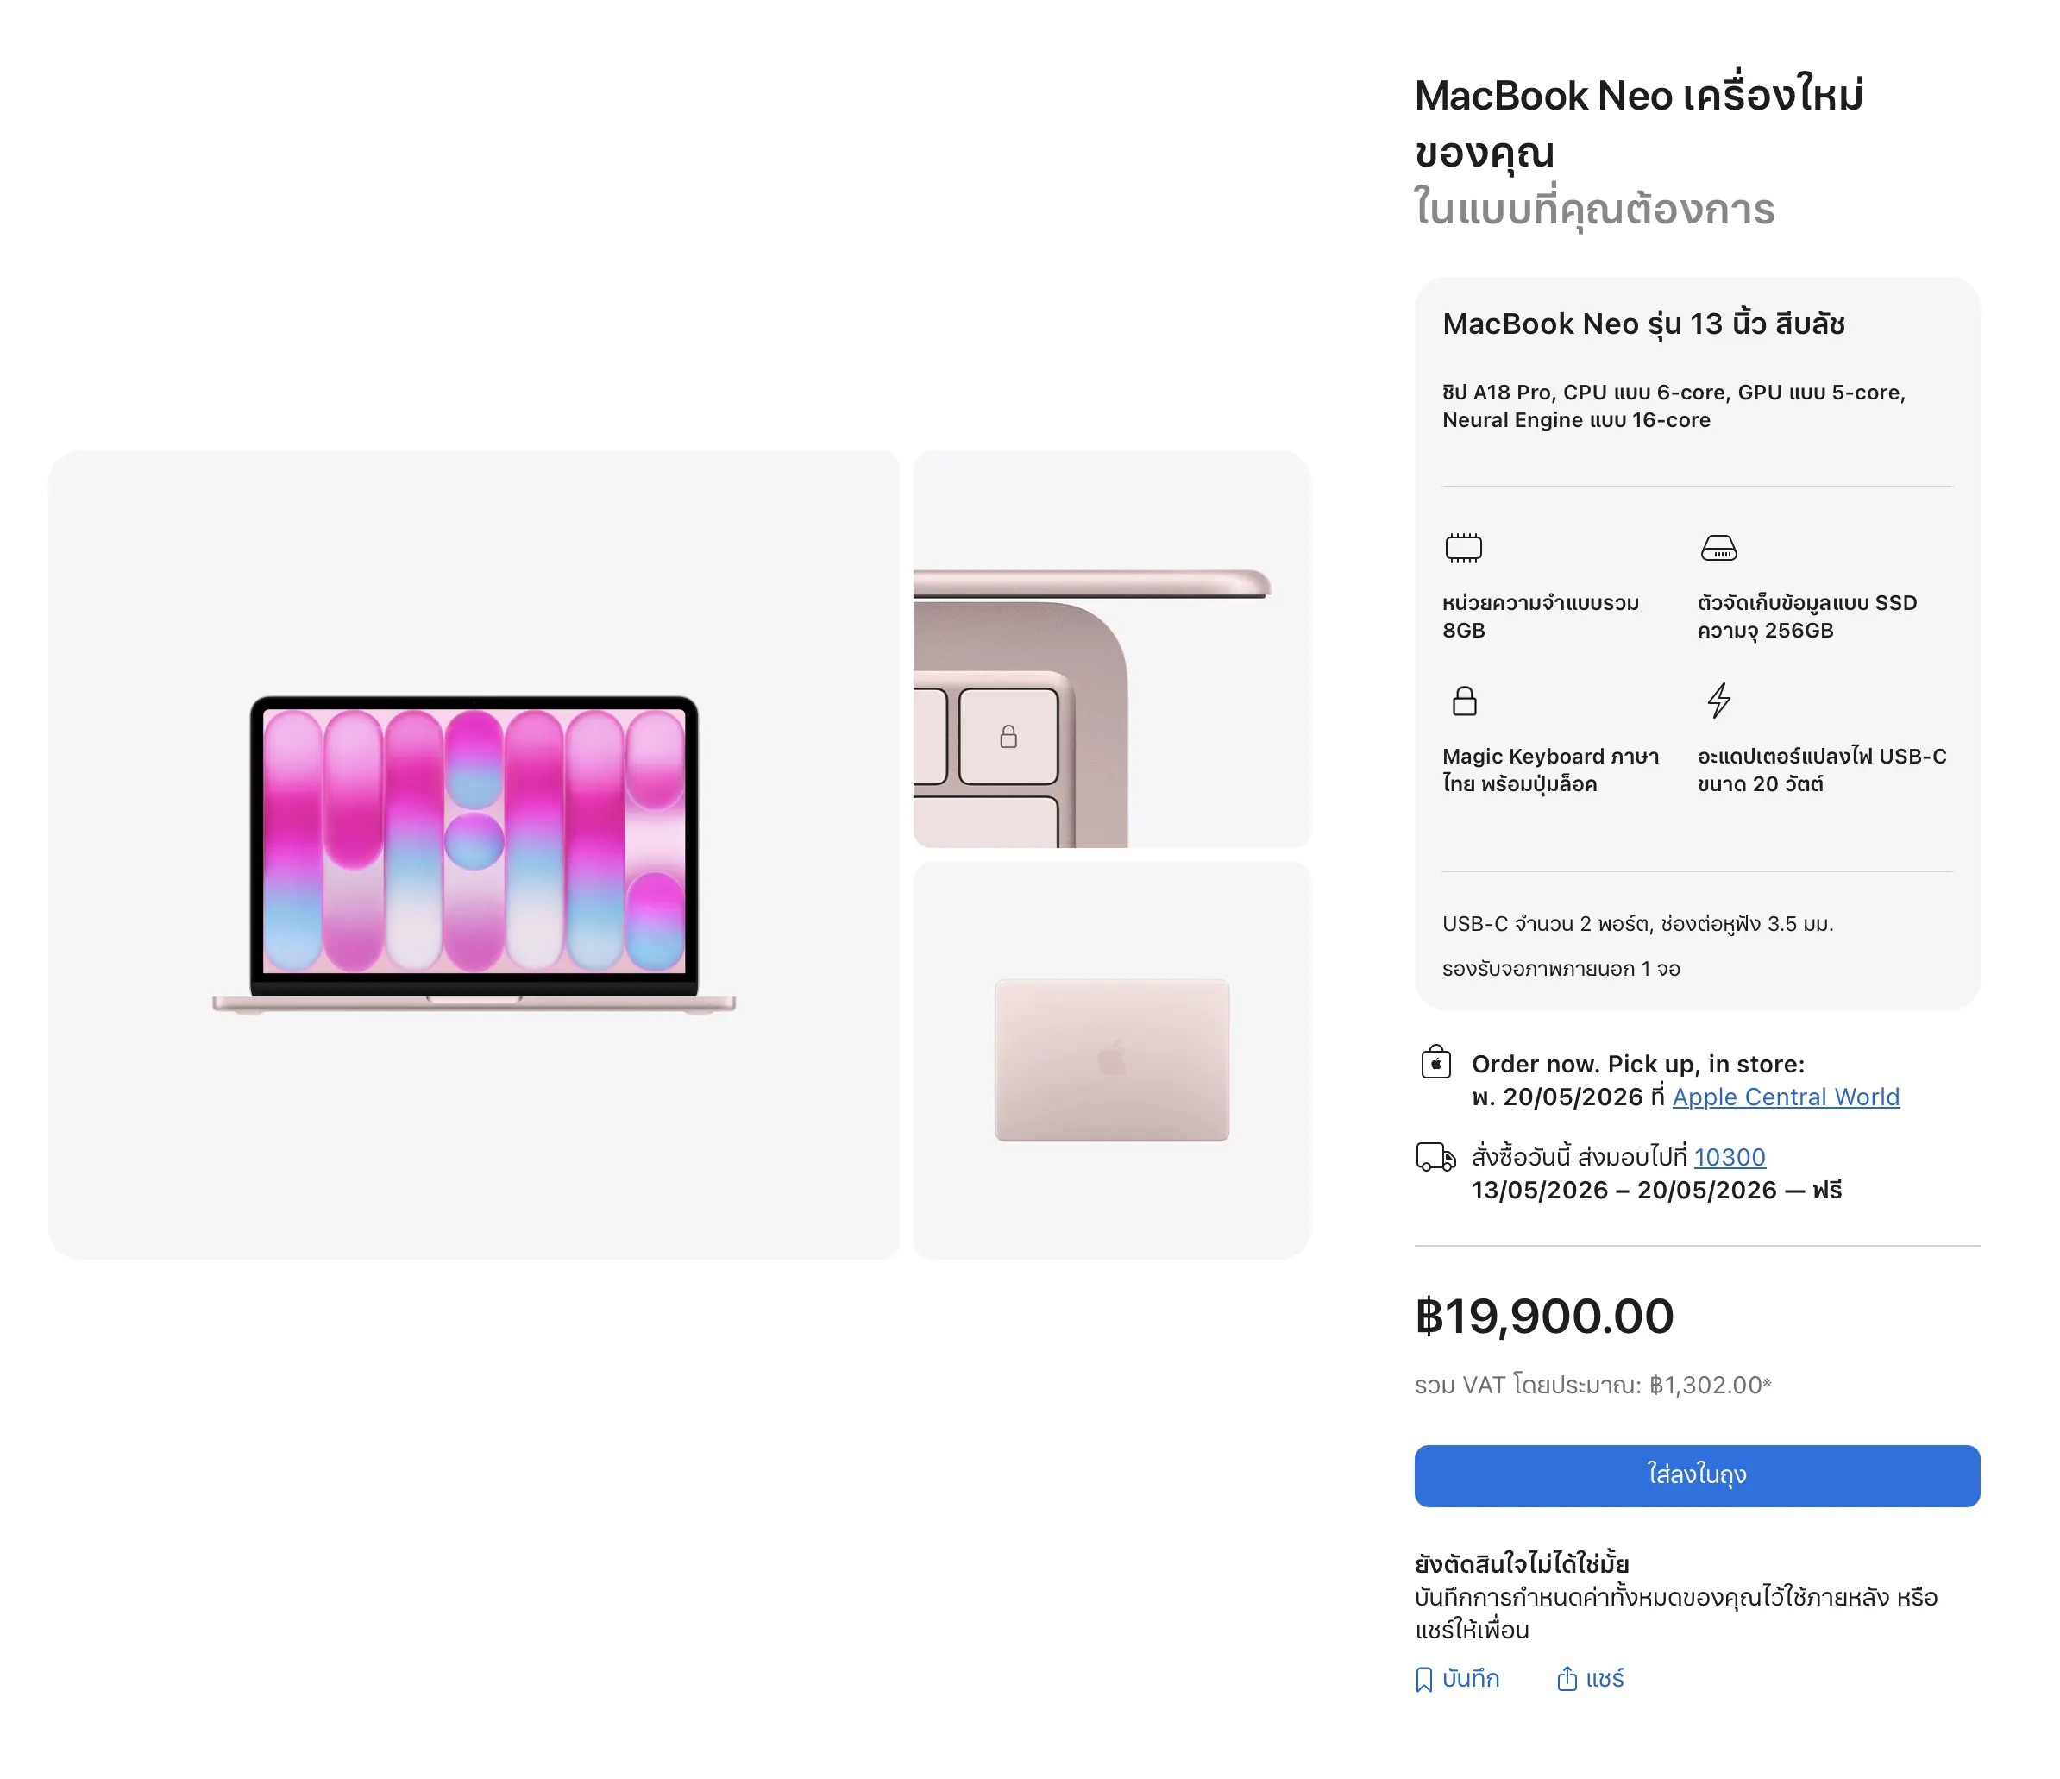Add MacBook Neo to bag with ใส่ลงในถุง

(x=1696, y=1475)
